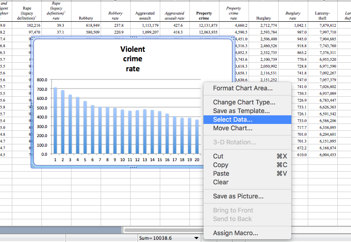Click Paste in the context menu
The image size is (351, 242).
tap(221, 173)
